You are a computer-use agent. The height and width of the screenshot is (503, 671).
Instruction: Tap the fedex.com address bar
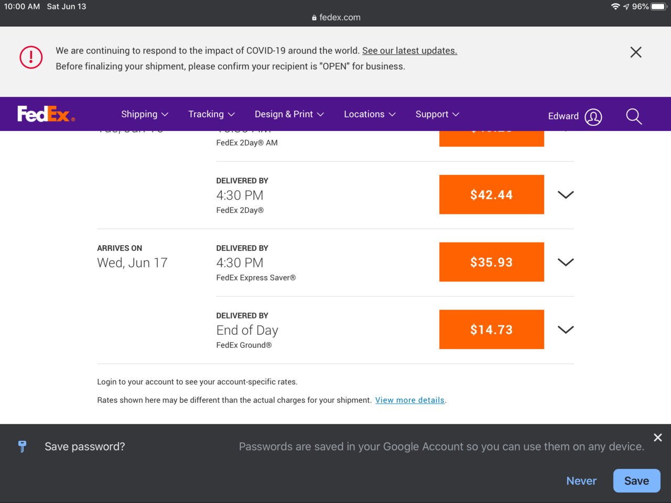pyautogui.click(x=335, y=17)
